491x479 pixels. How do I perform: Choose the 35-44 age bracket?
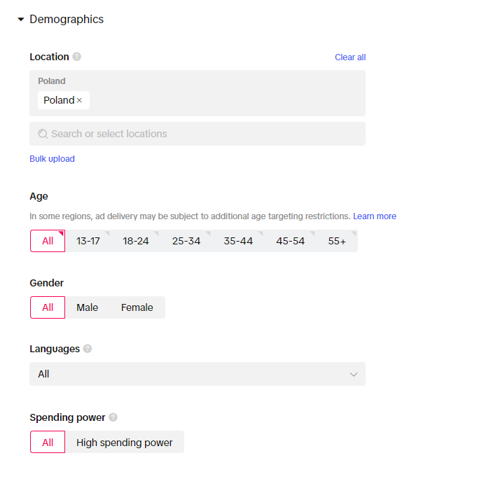pyautogui.click(x=238, y=241)
